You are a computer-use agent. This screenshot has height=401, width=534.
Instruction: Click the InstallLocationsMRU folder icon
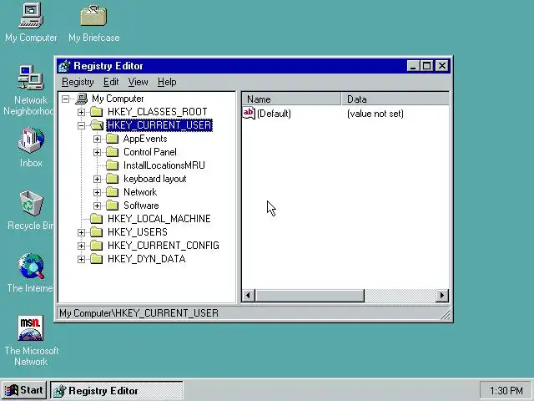(113, 165)
